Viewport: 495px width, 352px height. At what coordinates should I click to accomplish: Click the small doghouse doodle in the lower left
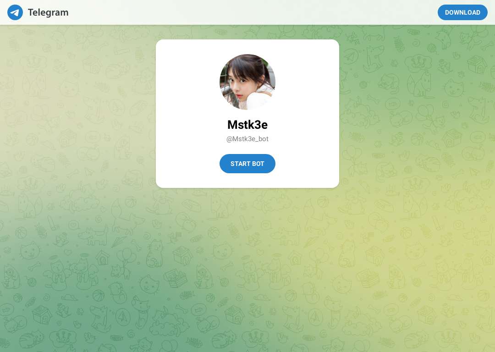pos(103,258)
